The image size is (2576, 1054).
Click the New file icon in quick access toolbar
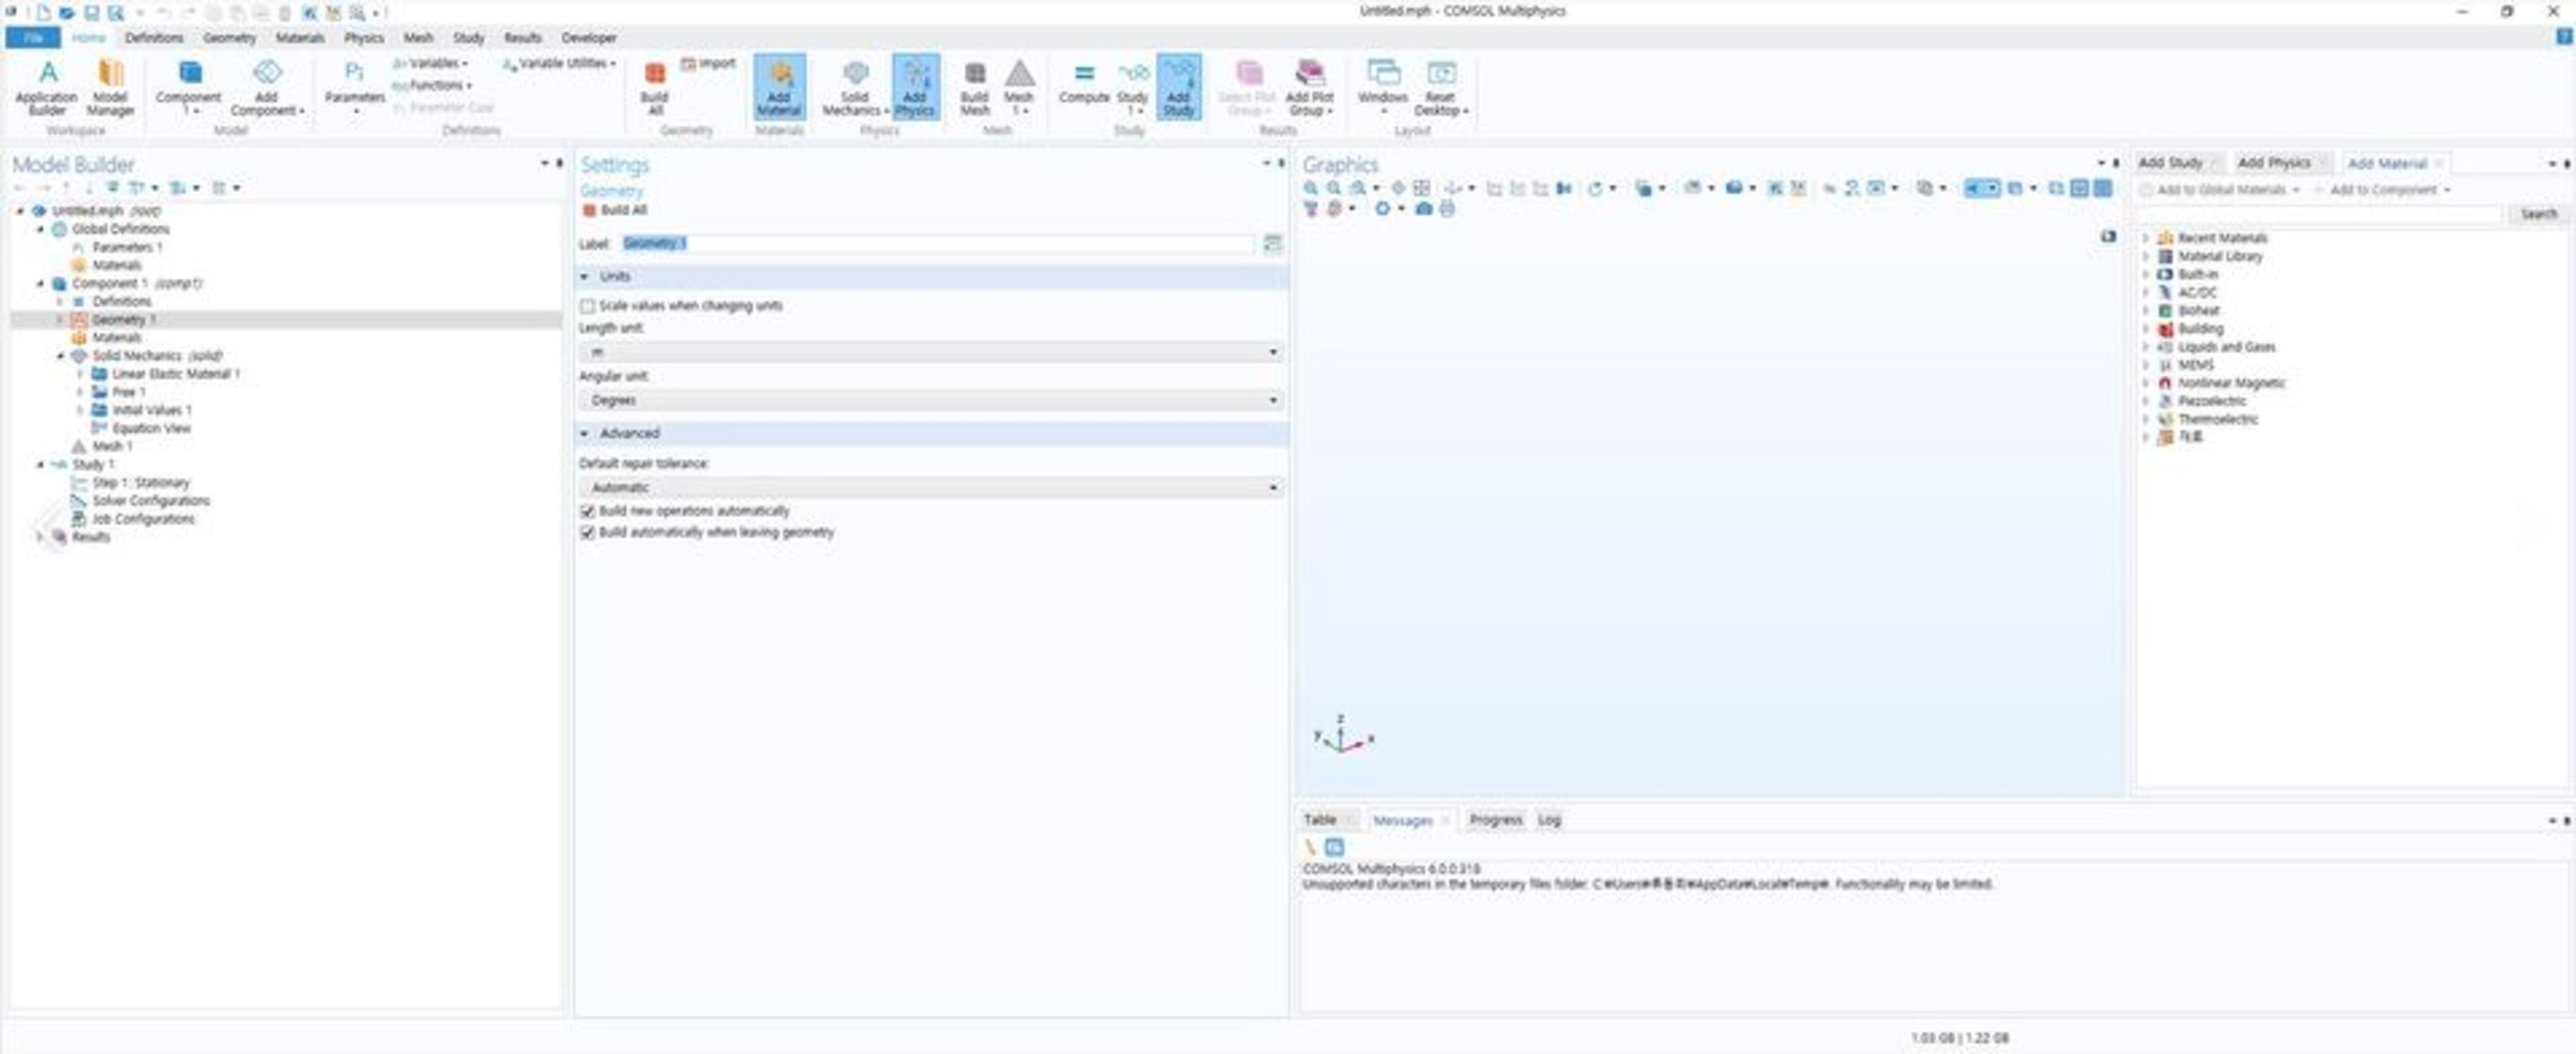click(43, 13)
